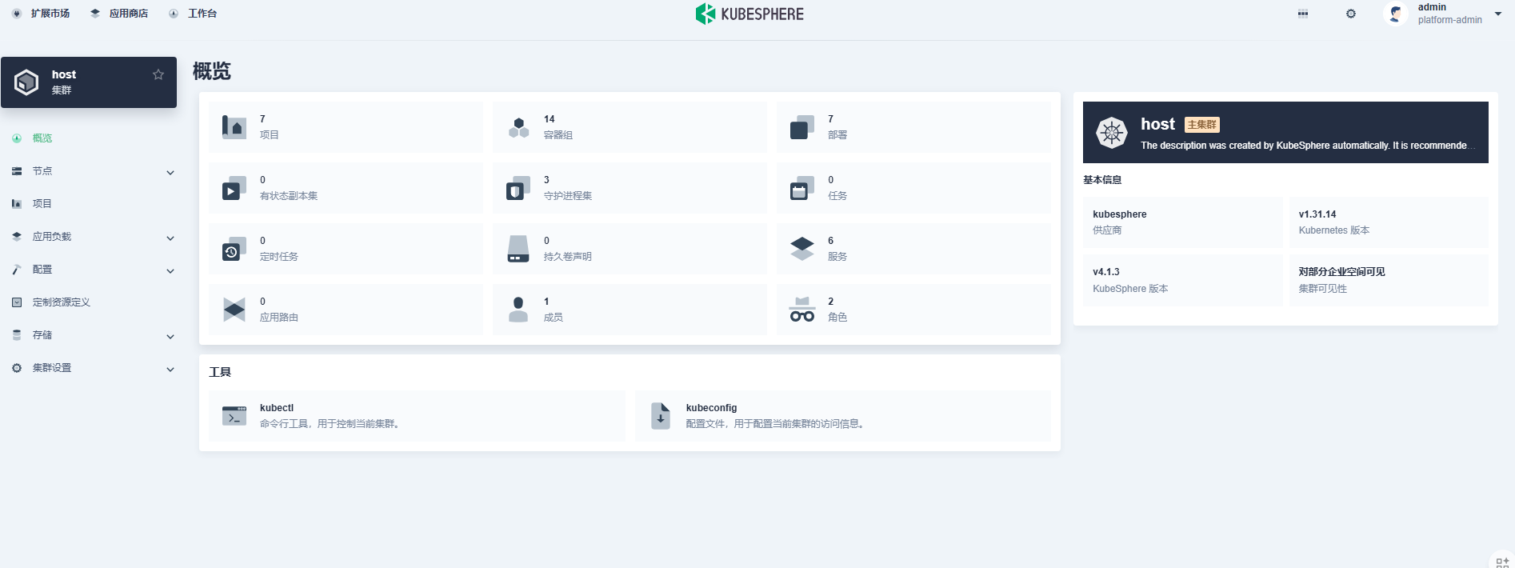Expand the admin account dropdown arrow
The height and width of the screenshot is (568, 1515).
point(1498,14)
